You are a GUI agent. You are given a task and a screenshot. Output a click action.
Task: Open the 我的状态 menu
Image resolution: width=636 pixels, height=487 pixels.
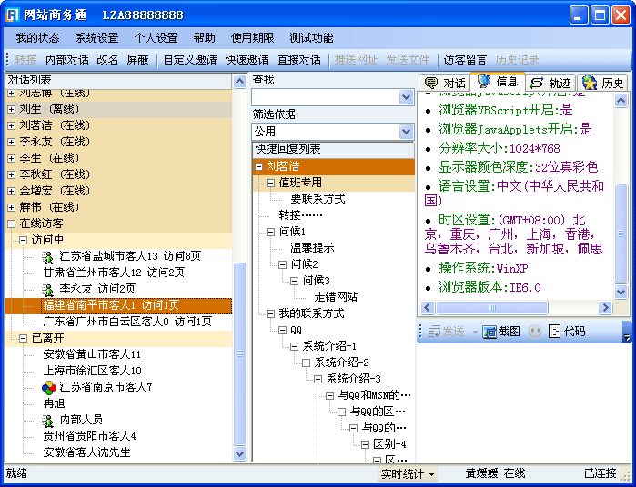pyautogui.click(x=37, y=38)
